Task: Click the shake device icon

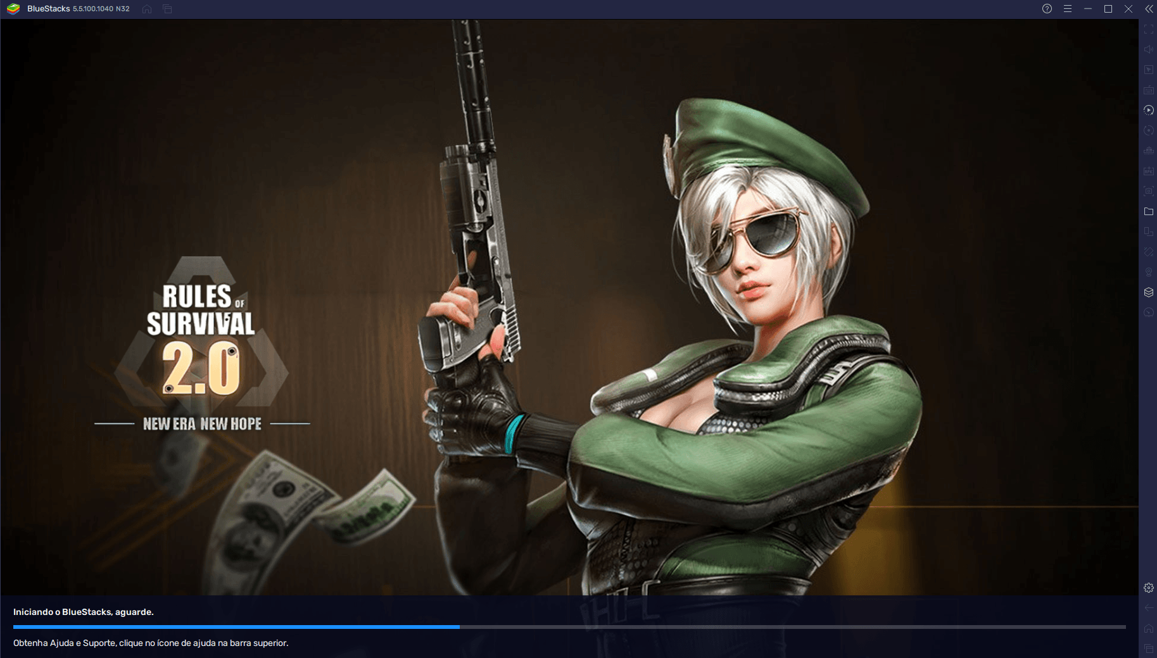Action: coord(1149,252)
